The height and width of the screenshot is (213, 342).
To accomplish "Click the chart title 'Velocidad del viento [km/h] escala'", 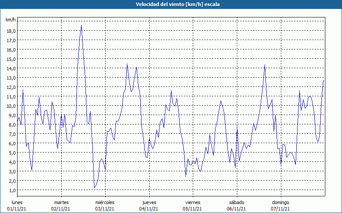I will click(x=177, y=4).
